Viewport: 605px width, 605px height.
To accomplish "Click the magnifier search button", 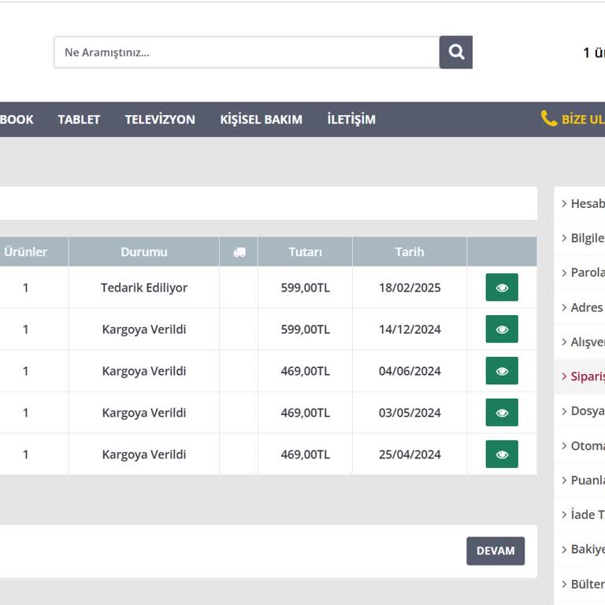I will [x=455, y=52].
